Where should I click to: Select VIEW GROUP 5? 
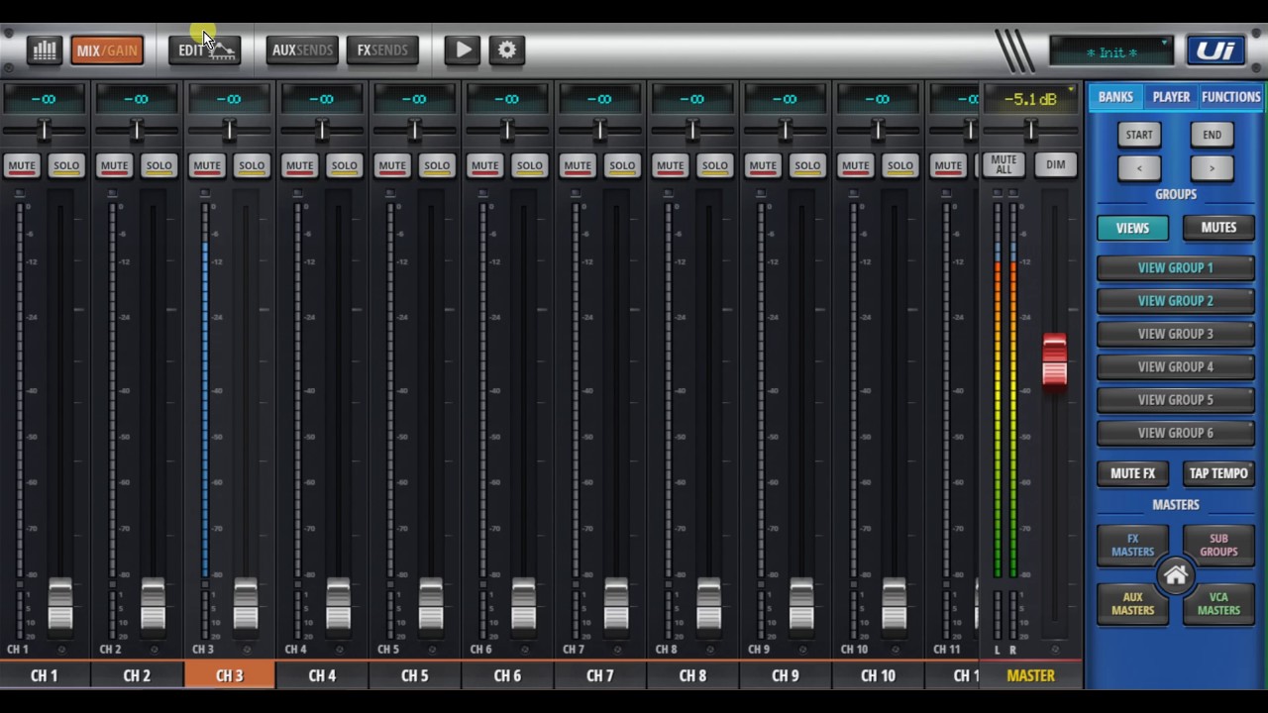point(1176,400)
